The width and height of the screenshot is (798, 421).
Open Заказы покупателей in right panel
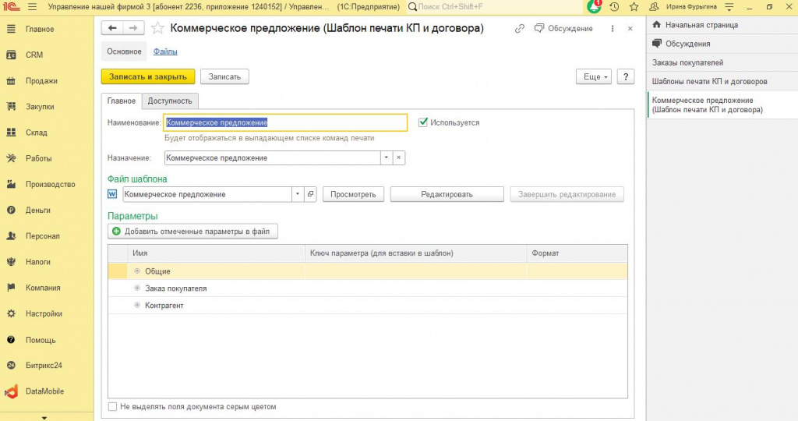click(x=722, y=62)
